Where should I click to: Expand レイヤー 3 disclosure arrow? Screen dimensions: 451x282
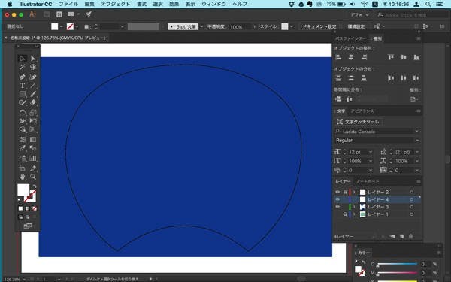[x=354, y=207]
